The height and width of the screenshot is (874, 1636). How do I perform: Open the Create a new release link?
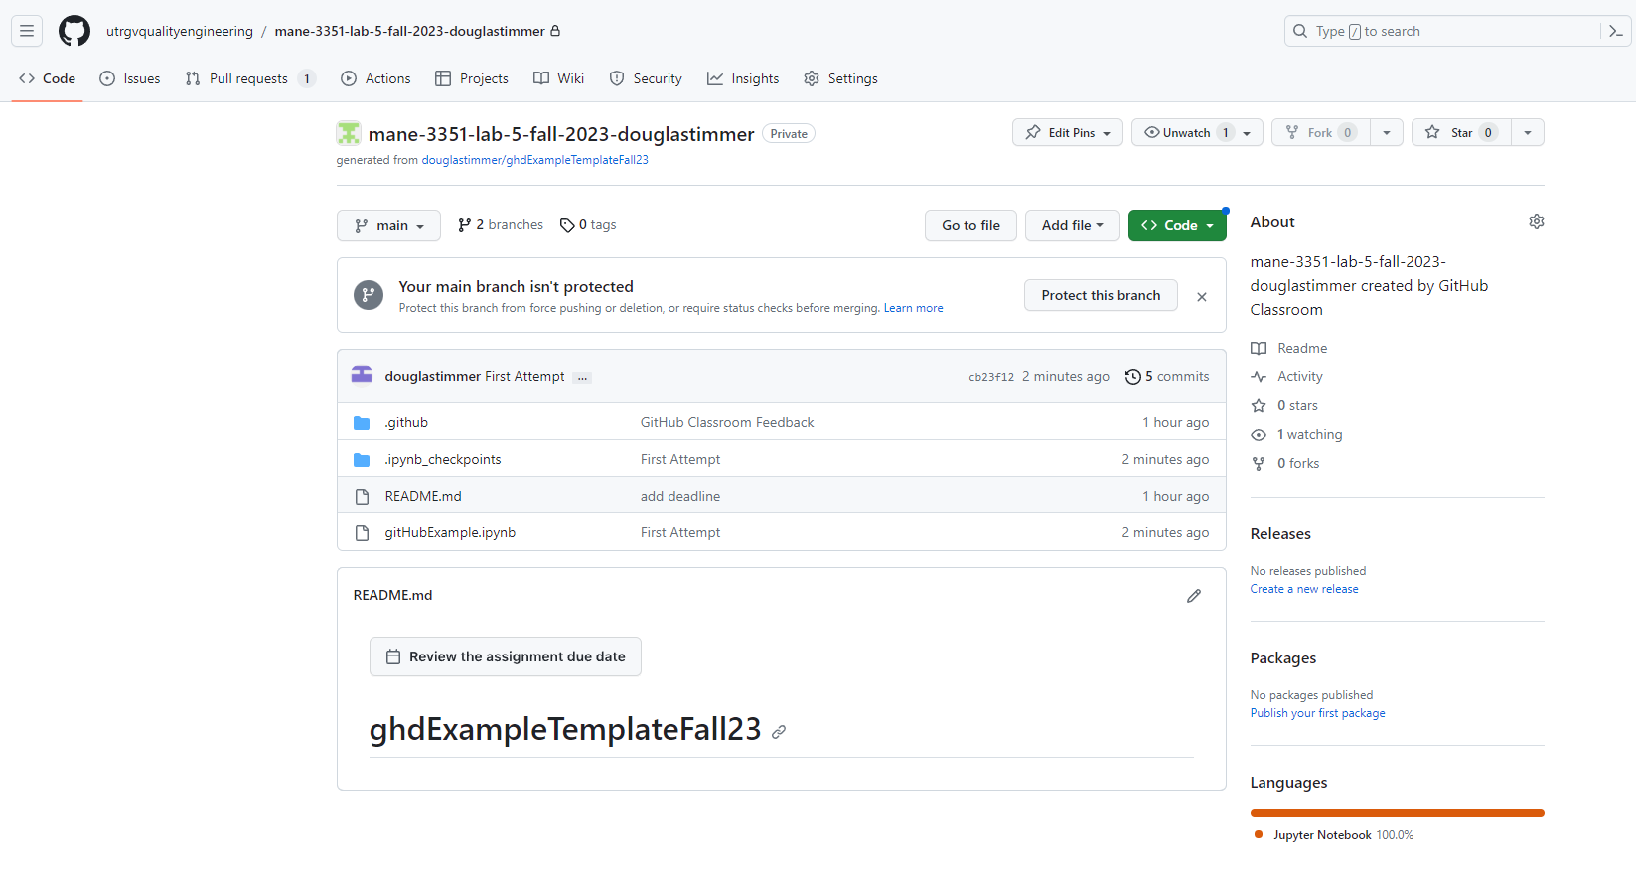(1303, 589)
